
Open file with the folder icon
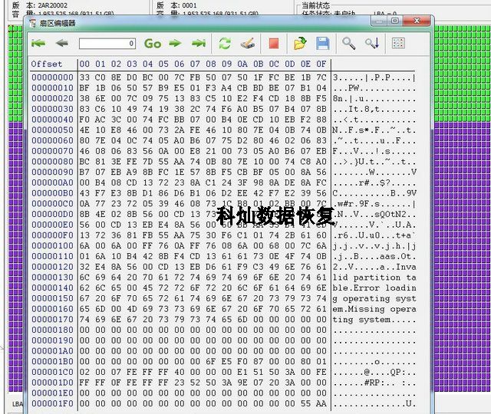pos(300,43)
